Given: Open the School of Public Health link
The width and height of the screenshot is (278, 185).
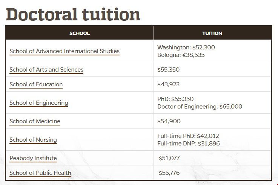Looking at the screenshot, I should pyautogui.click(x=40, y=173).
